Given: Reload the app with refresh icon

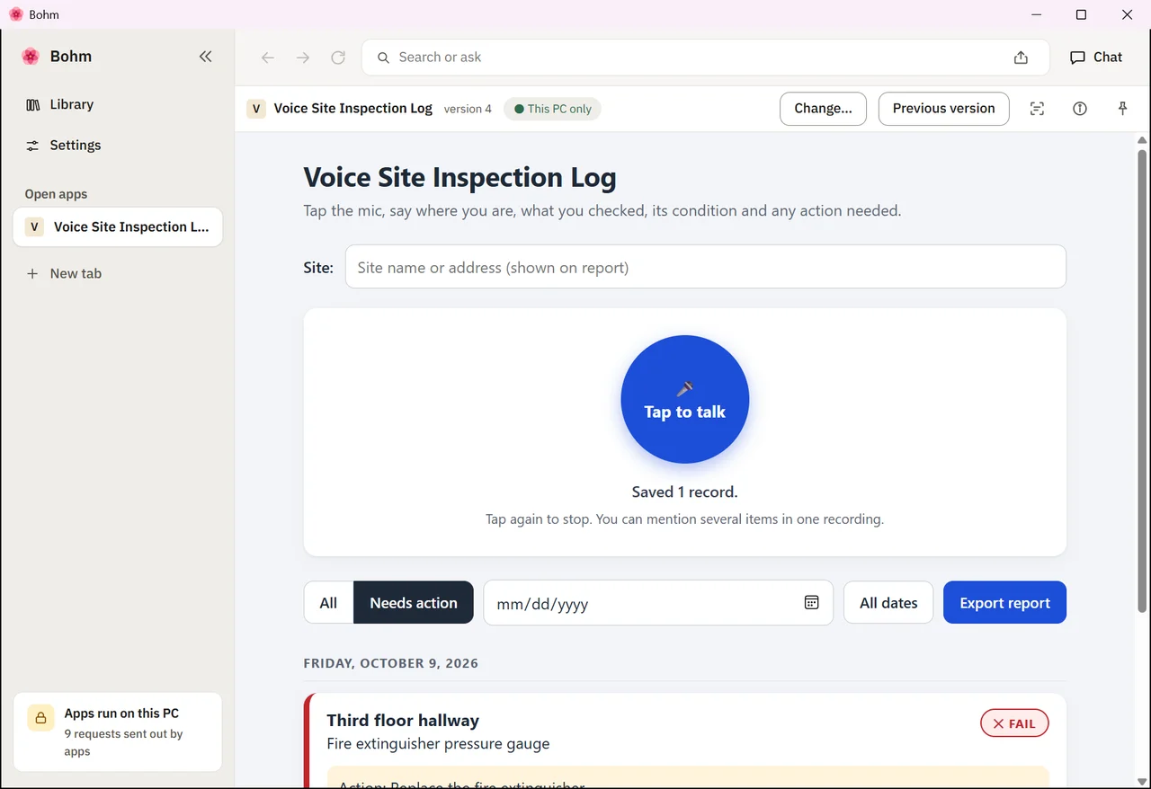Looking at the screenshot, I should point(338,58).
